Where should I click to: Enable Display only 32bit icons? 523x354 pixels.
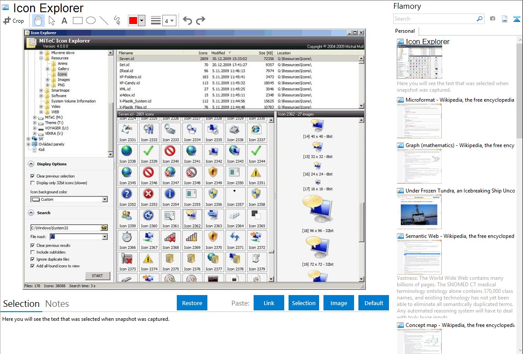coord(32,183)
